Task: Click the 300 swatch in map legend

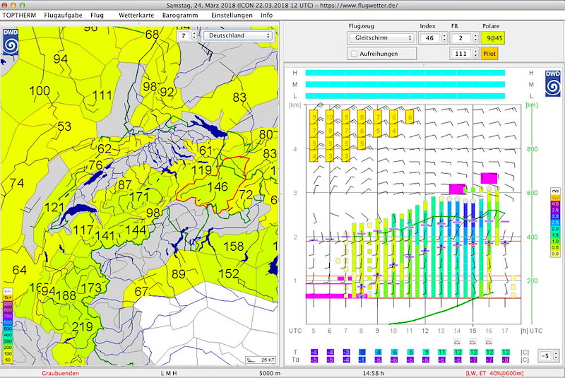Action: coord(8,341)
